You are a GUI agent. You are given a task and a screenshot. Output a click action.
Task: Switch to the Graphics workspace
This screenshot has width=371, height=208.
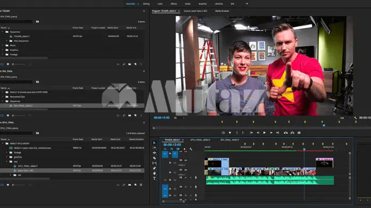point(203,4)
